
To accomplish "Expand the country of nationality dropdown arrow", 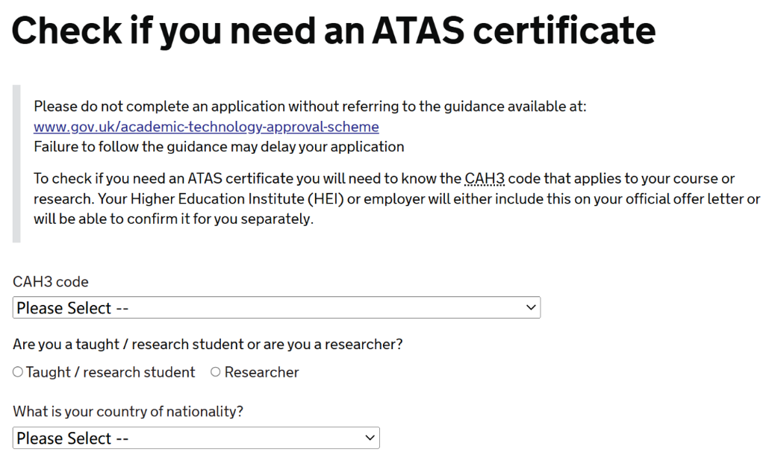I will tap(370, 438).
